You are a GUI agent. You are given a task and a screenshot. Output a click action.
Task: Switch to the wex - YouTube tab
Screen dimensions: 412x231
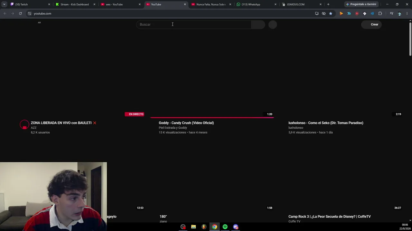[121, 4]
